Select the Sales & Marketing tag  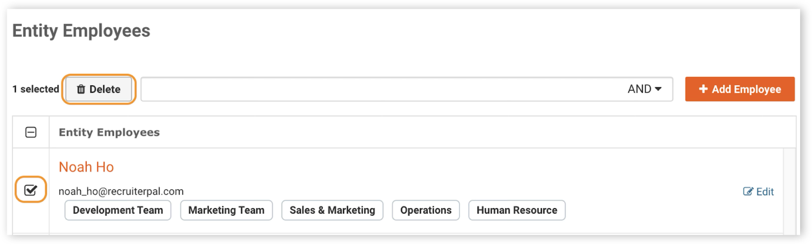point(332,210)
